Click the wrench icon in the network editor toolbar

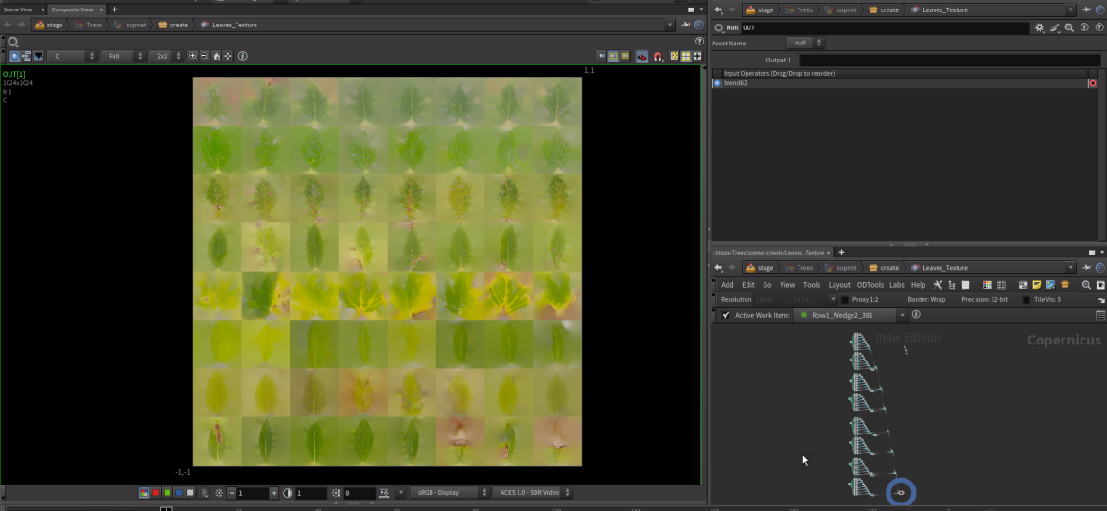click(938, 285)
